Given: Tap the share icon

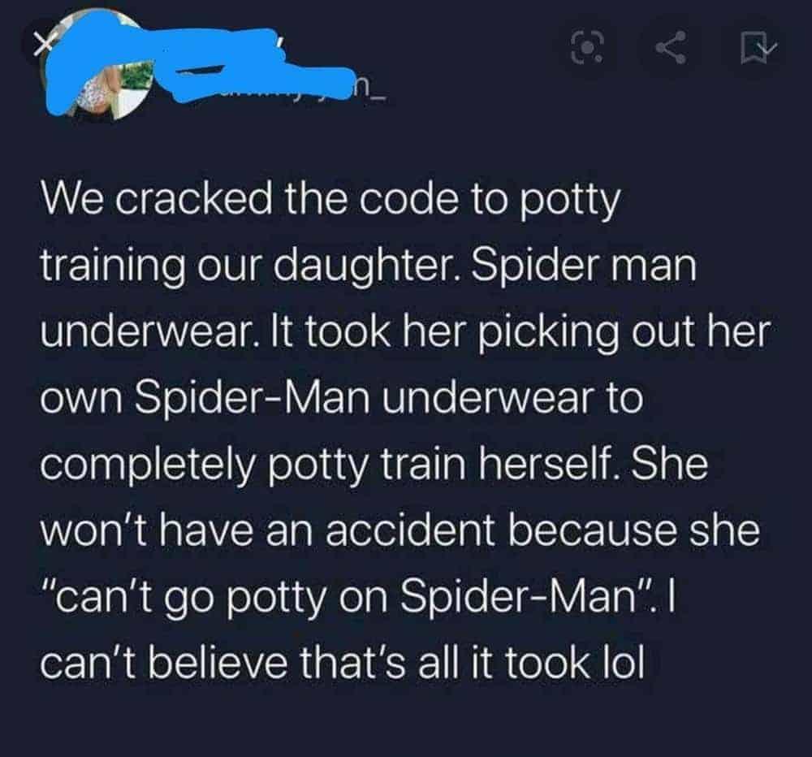Looking at the screenshot, I should click(672, 48).
